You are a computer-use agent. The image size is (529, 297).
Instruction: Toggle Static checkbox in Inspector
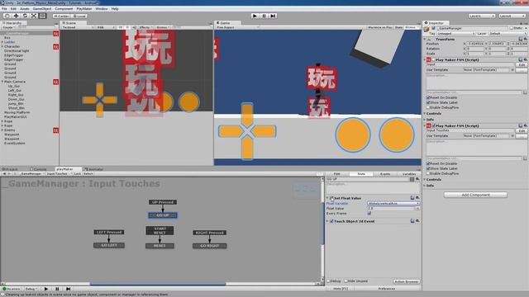pyautogui.click(x=512, y=28)
